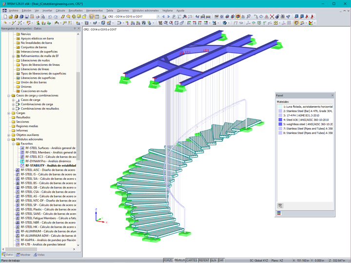
Task: Click the Redo arrow icon
Action: (x=56, y=17)
